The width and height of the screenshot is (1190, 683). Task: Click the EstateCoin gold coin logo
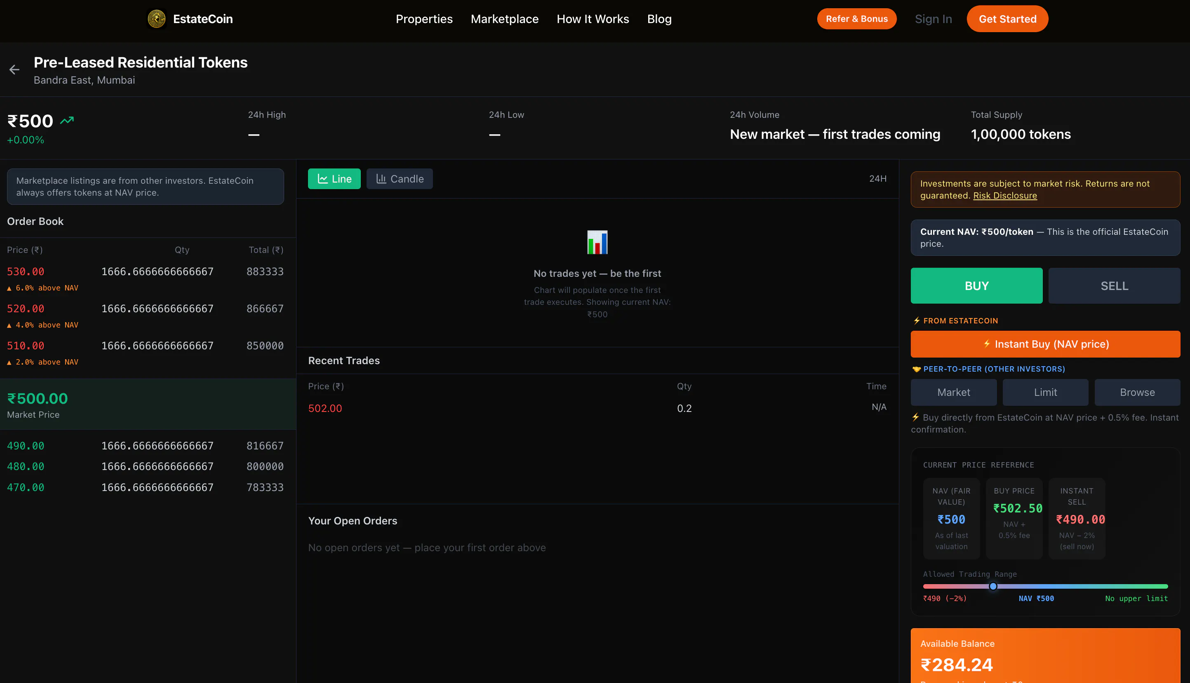tap(156, 19)
